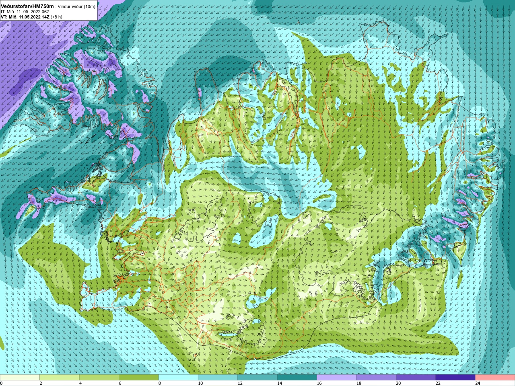Viewport: 515px width, 386px height.
Task: Click the legend scale label '10'
Action: [x=200, y=383]
